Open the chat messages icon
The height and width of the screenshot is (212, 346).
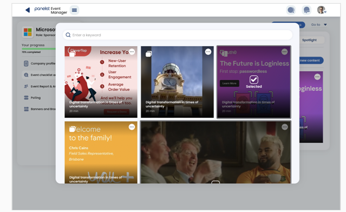[291, 10]
